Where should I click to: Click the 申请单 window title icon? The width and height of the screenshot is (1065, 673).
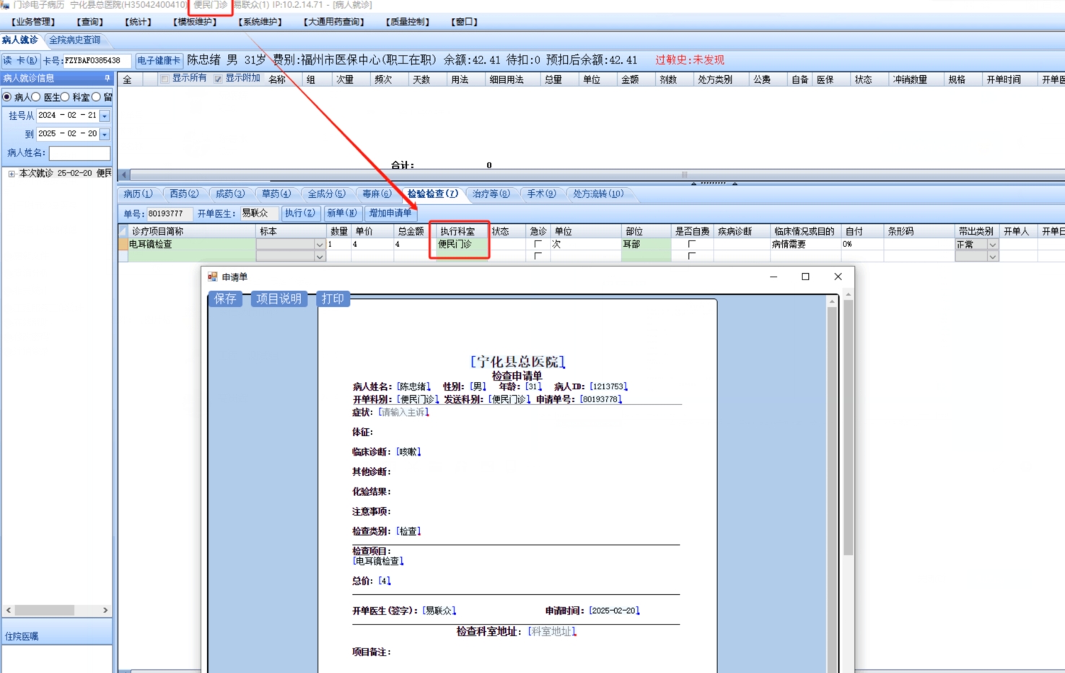coord(213,277)
